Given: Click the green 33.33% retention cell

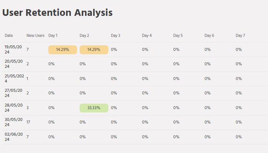Looking at the screenshot, I should pos(94,108).
